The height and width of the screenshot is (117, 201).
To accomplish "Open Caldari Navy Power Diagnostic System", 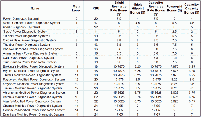I will pyautogui.click(x=30, y=41).
